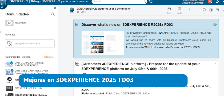Click the add favorite drag icon
Viewport: 224px width, 96px height.
[10, 43]
